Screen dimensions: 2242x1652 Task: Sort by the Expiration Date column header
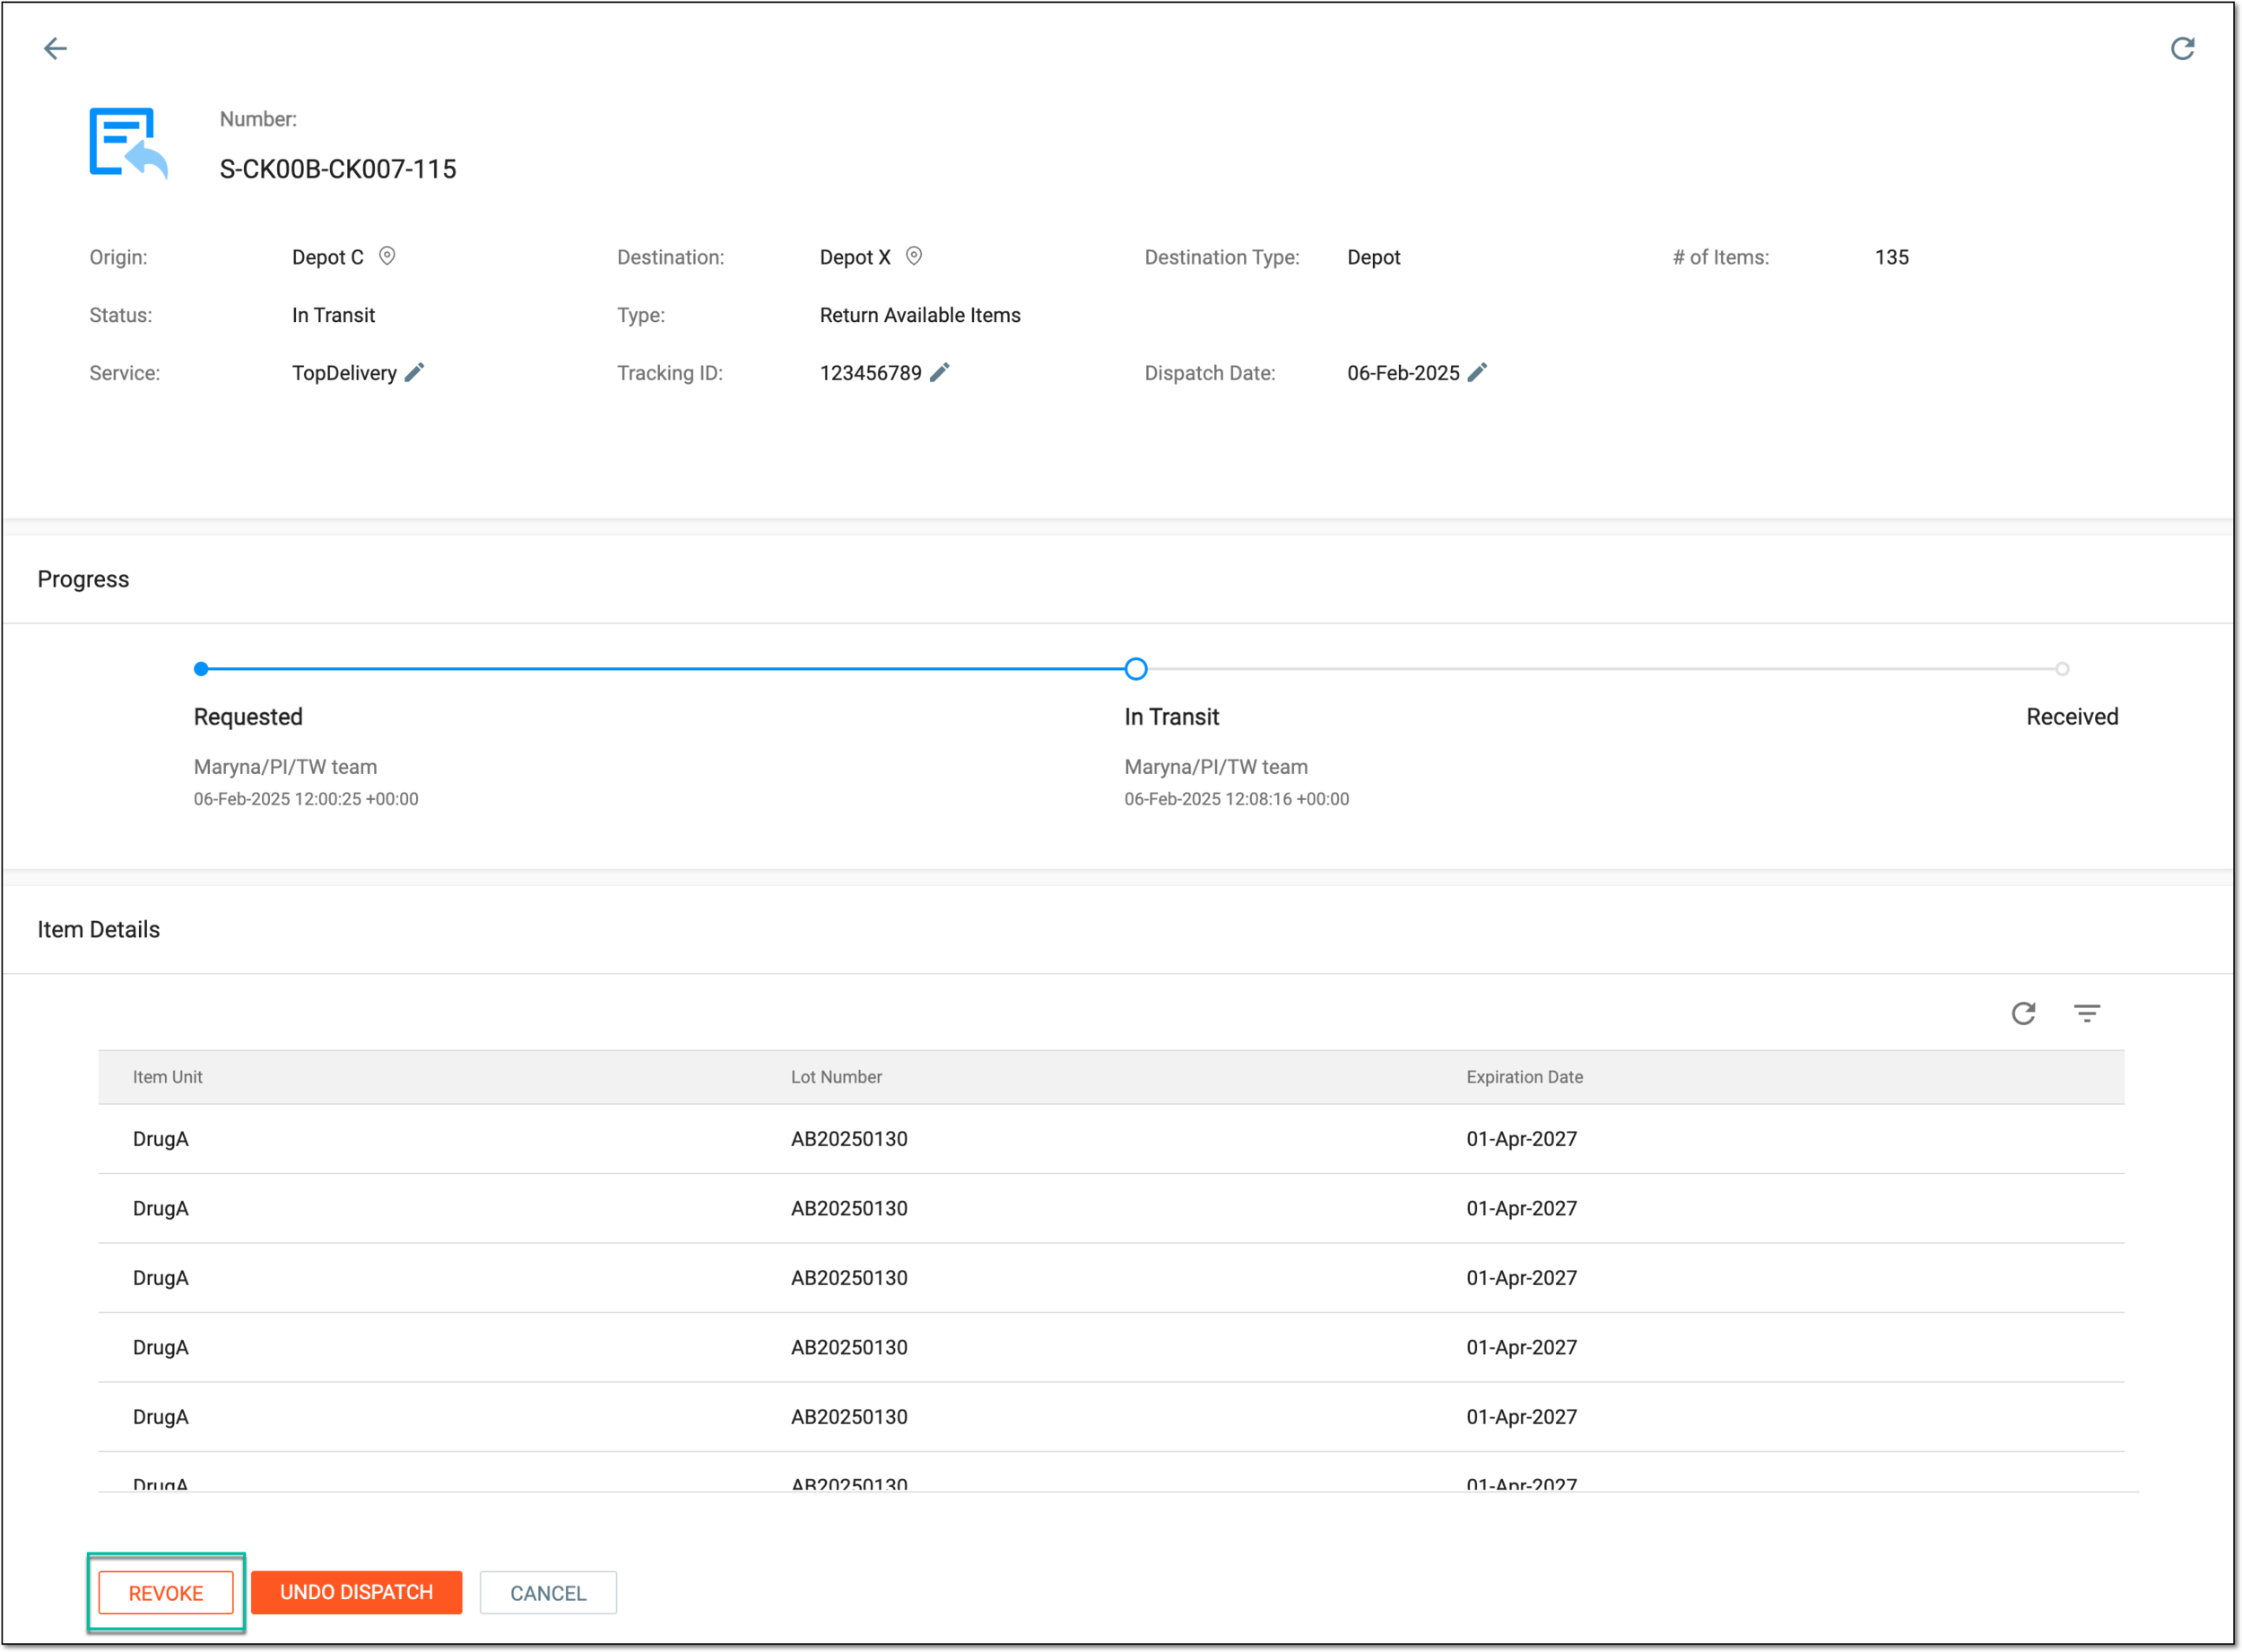[1524, 1077]
